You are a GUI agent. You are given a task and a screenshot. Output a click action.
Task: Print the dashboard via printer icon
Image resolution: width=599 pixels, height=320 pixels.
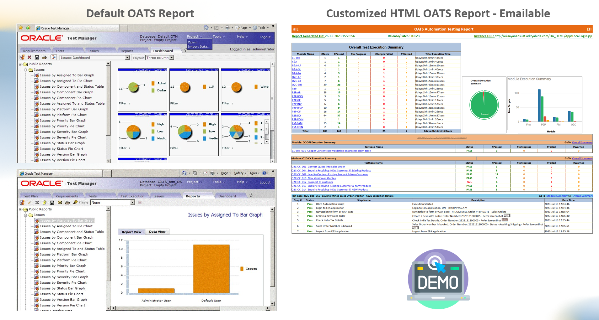(45, 58)
